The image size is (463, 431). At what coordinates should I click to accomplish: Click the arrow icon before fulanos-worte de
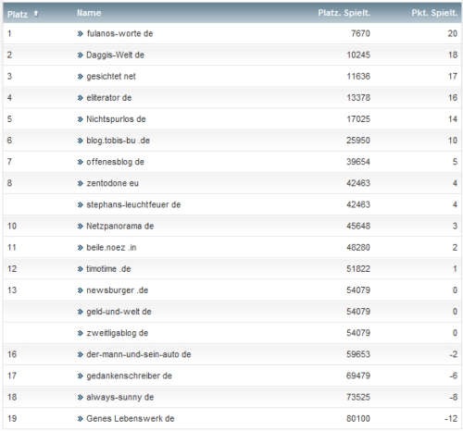coord(81,33)
